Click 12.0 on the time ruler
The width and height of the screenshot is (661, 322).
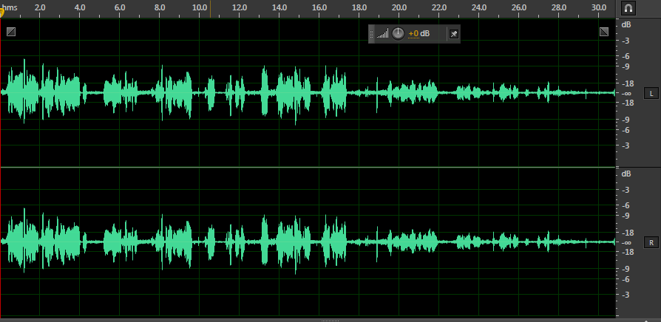click(x=240, y=7)
